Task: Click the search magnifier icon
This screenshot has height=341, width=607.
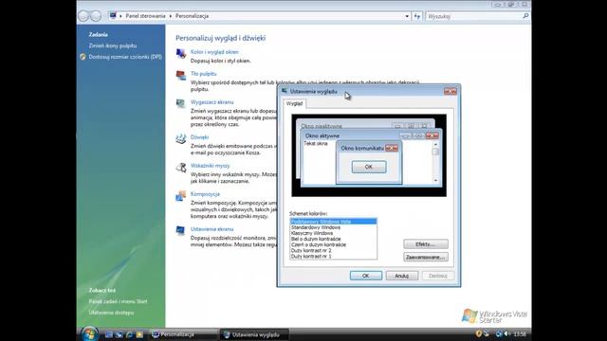Action: 525,16
